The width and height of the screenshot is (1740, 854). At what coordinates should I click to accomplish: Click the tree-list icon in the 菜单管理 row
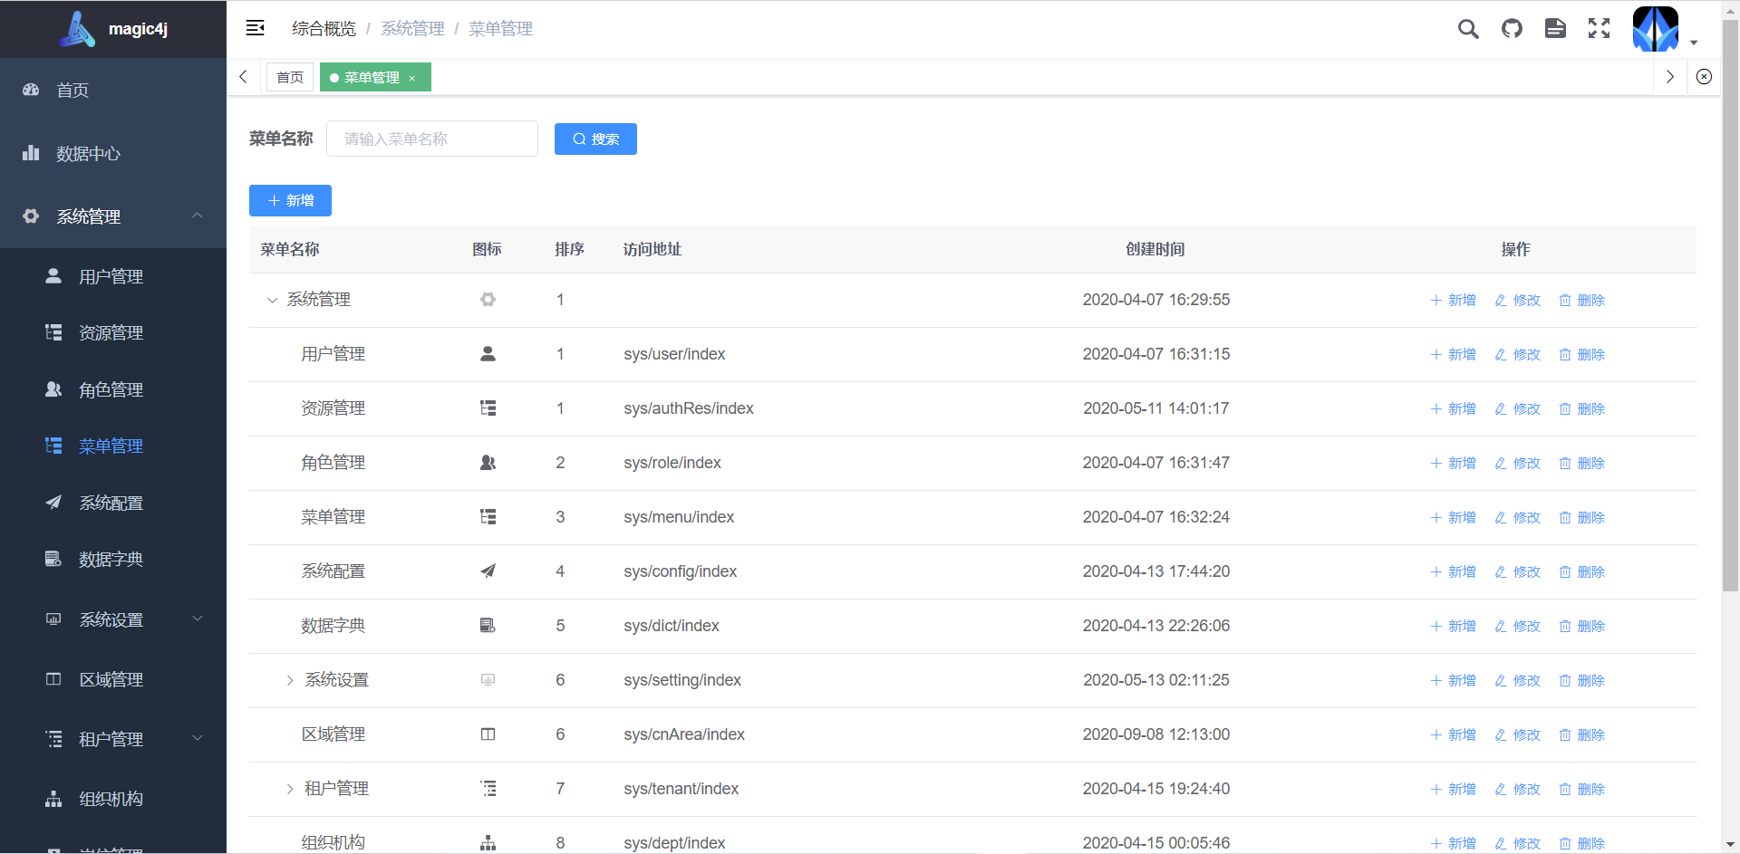[488, 517]
